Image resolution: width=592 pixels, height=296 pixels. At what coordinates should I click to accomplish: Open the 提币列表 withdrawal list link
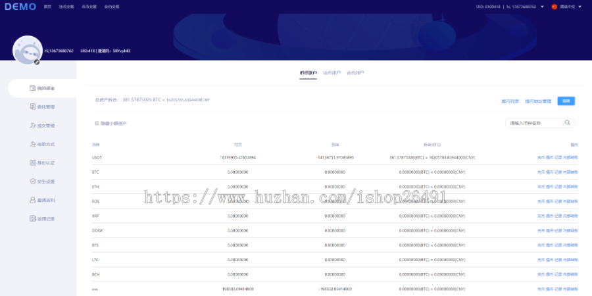coord(510,101)
